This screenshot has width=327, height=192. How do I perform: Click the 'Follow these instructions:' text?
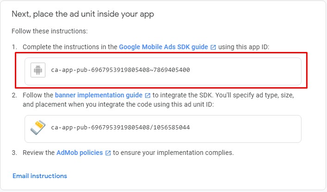(x=50, y=31)
